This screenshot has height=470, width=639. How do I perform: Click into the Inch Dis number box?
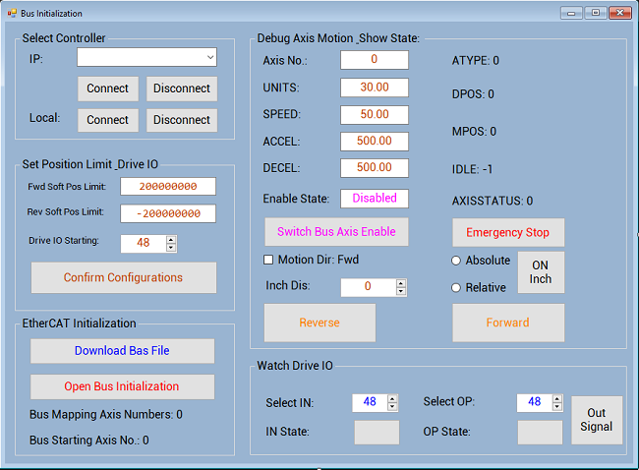pos(368,287)
